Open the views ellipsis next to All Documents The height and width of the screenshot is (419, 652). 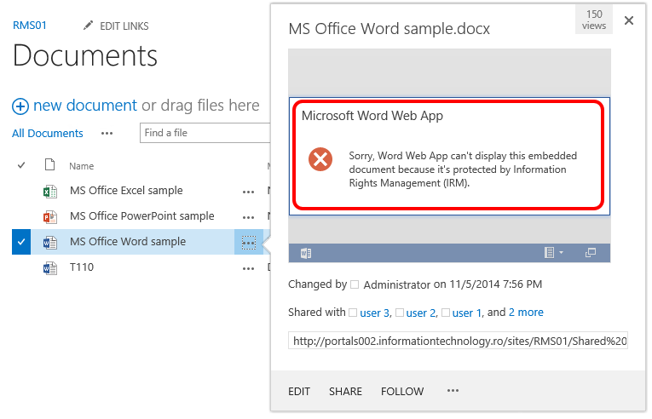click(107, 134)
